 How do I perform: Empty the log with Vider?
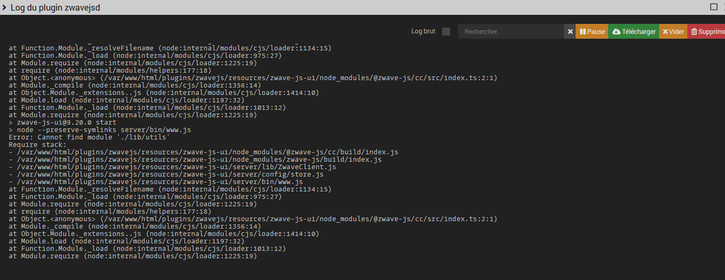click(673, 32)
